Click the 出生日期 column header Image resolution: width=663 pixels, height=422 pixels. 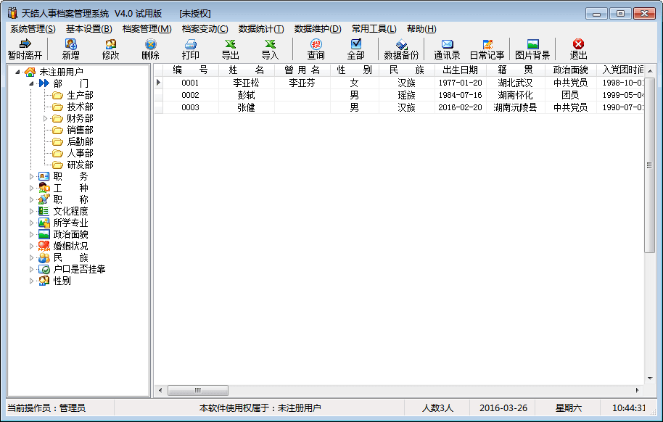point(460,70)
